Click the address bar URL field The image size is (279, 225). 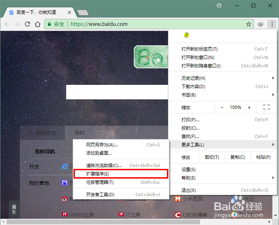[149, 24]
